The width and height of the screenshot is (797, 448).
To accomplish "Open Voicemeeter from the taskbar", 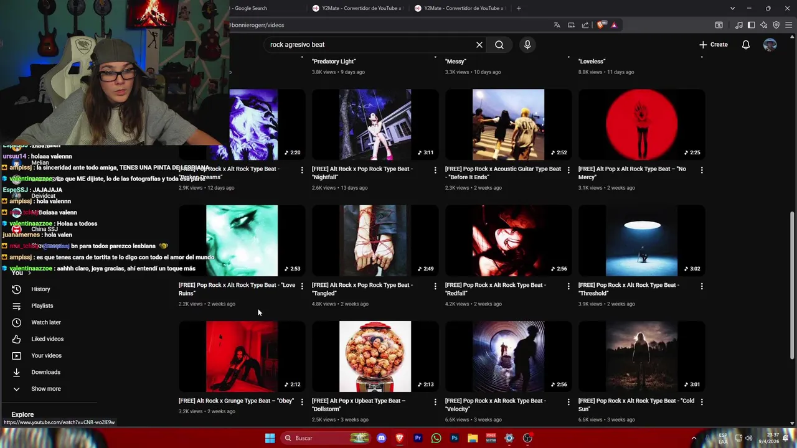I will (x=491, y=438).
